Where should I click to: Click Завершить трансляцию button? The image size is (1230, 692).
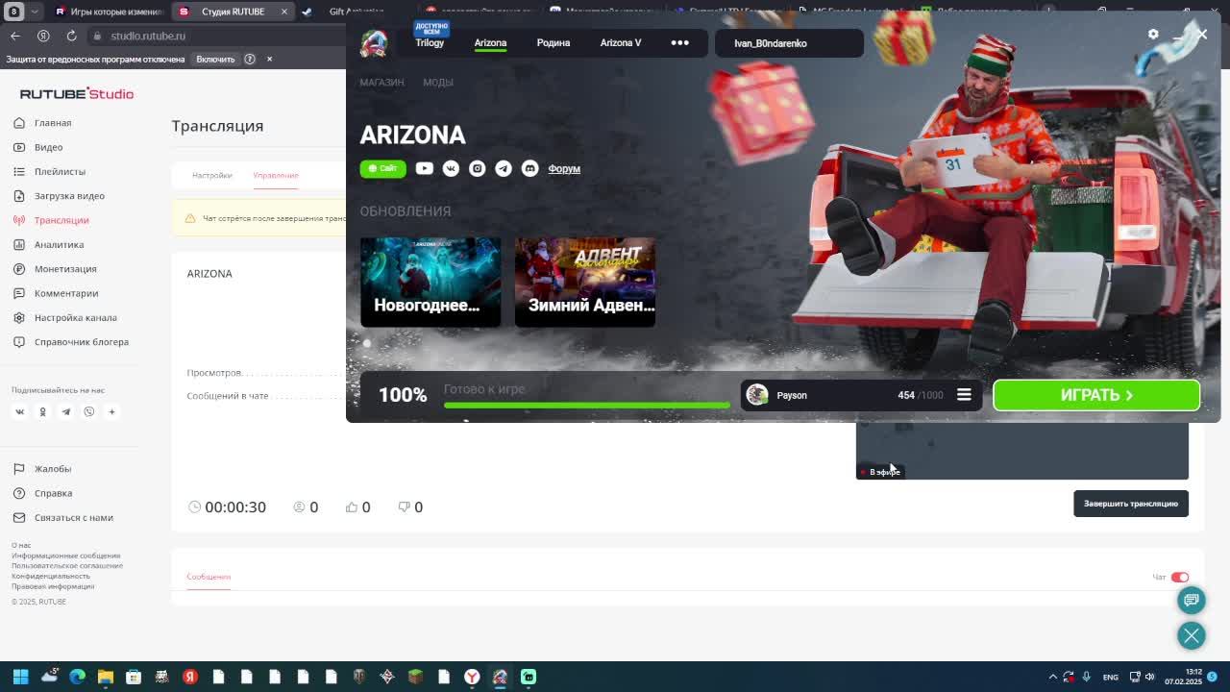[1131, 504]
